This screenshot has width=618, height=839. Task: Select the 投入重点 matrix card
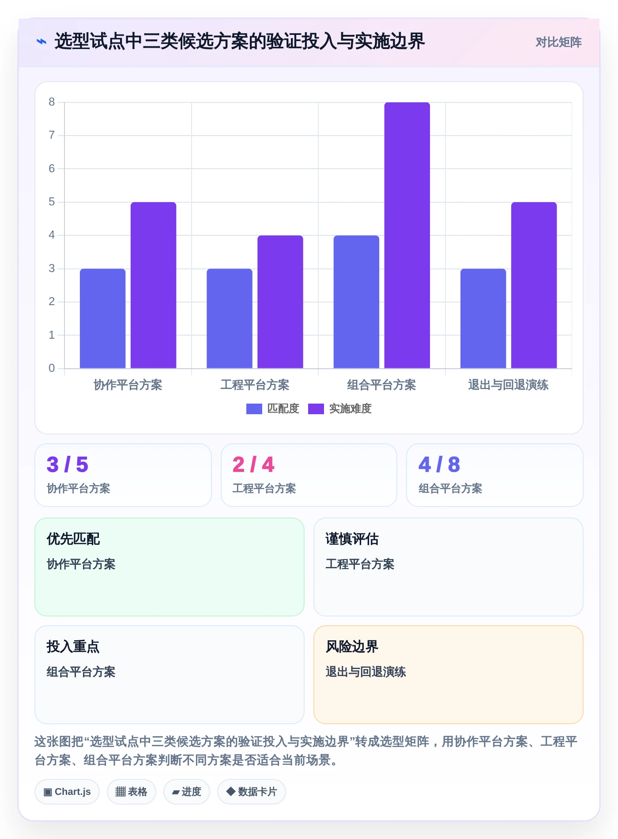tap(170, 675)
